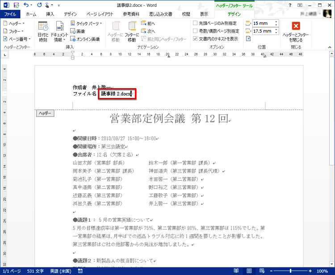Click on 議事録 2.docx header text

116,93
